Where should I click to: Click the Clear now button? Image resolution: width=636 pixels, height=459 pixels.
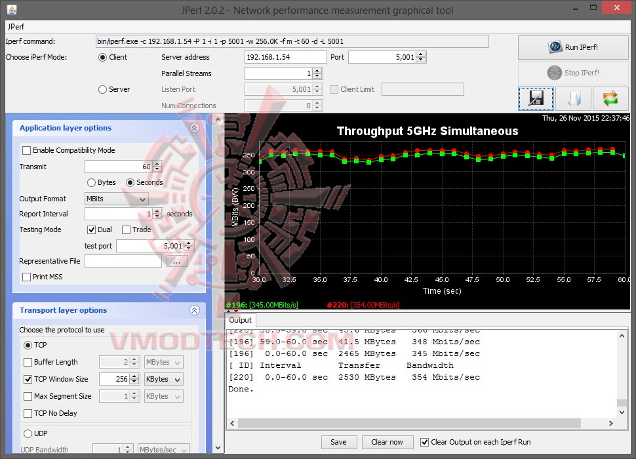point(387,442)
